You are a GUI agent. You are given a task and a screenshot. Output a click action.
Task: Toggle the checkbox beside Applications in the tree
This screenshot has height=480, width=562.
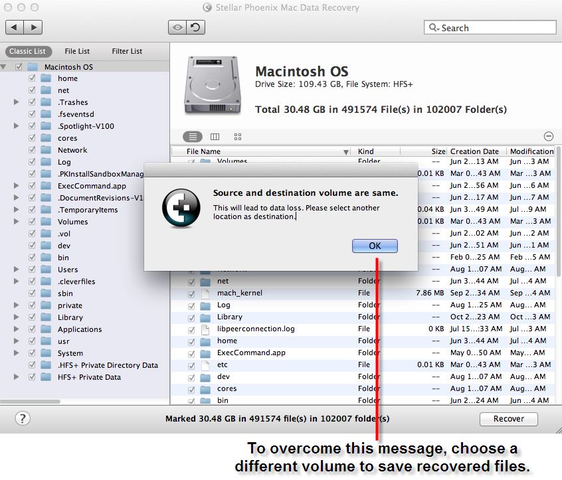click(x=32, y=329)
